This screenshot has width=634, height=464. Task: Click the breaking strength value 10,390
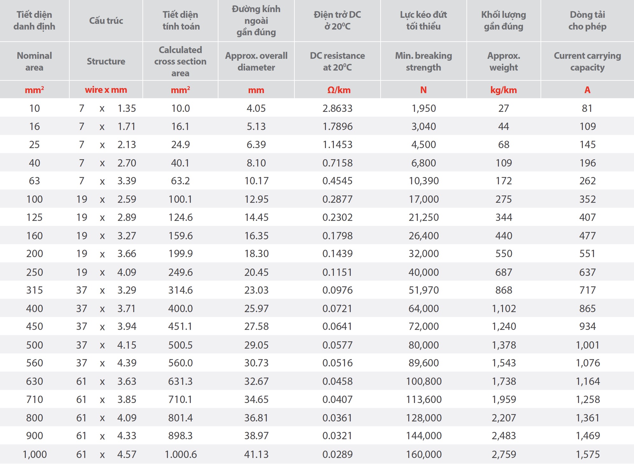point(424,181)
